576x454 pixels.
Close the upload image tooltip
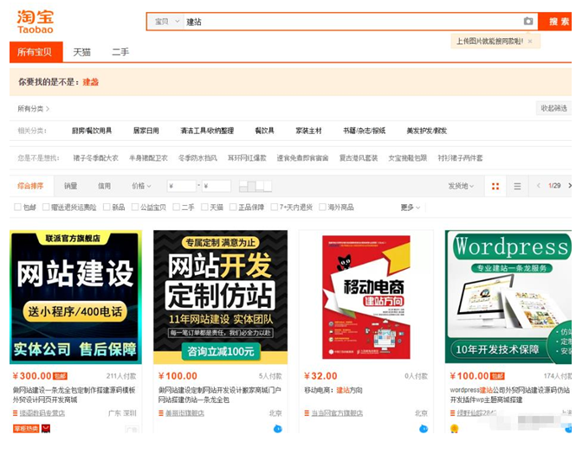click(530, 42)
